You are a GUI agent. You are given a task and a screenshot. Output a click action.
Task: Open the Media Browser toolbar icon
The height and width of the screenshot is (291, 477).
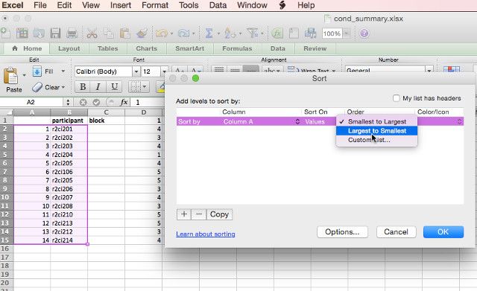[x=310, y=33]
